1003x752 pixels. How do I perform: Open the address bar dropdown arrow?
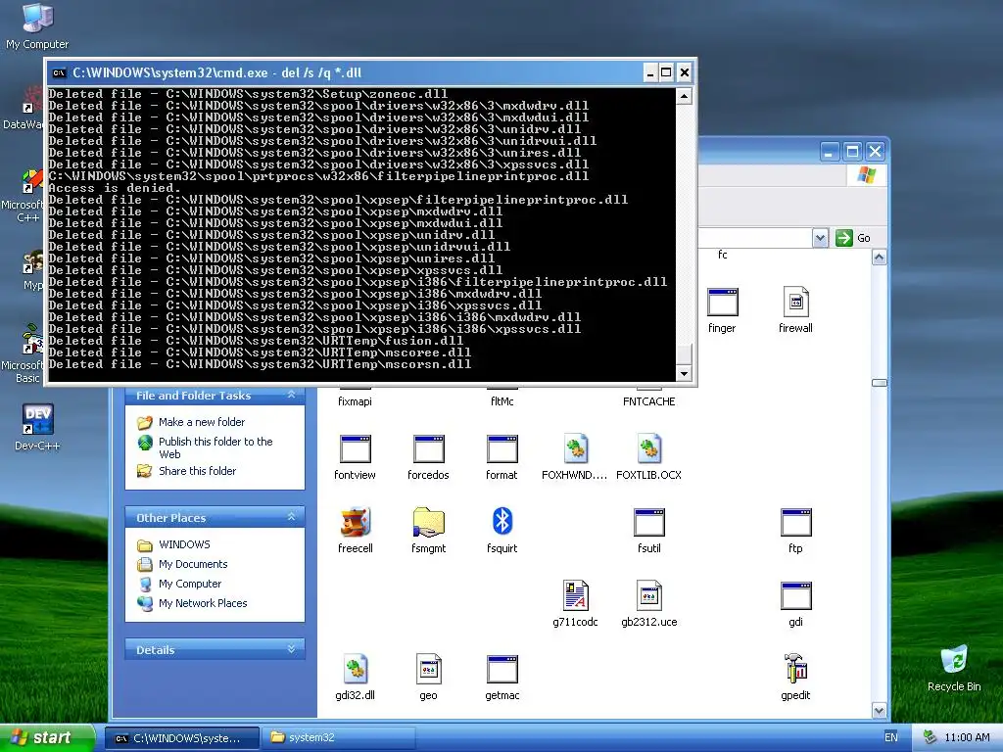(820, 238)
